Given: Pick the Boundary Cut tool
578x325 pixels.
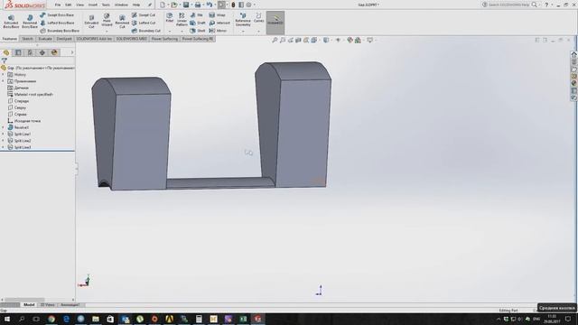Looking at the screenshot, I should coord(146,31).
